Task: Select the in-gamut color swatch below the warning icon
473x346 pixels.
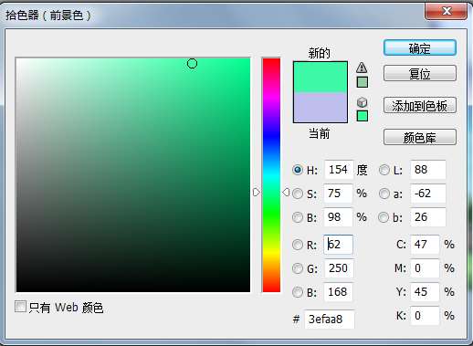Action: coord(363,82)
